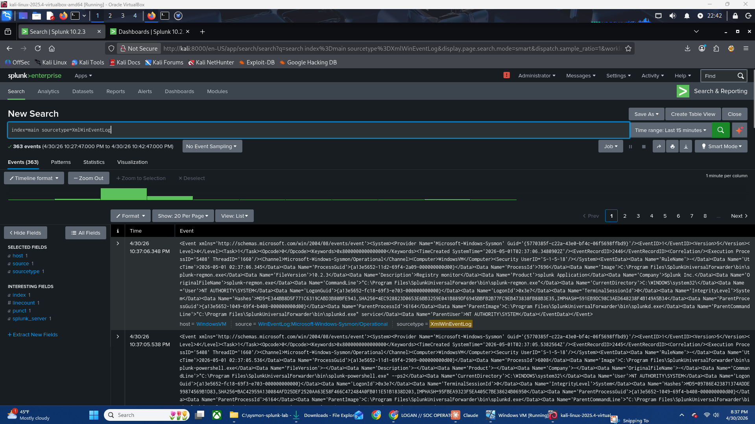Open Firefox downloads panel
The image size is (755, 424).
687,48
